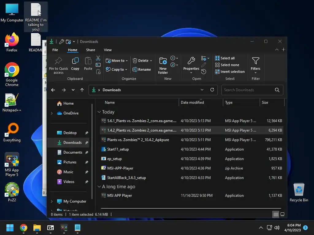This screenshot has width=314, height=235.
Task: Switch to the Home ribbon tab
Action: [x=72, y=50]
